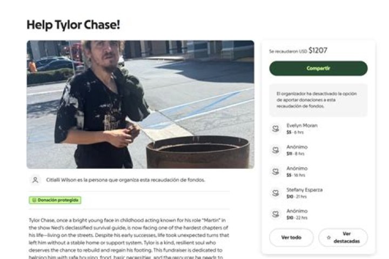
Task: Click the donation icon beside the $11 anonymous donation
Action: tap(276, 150)
